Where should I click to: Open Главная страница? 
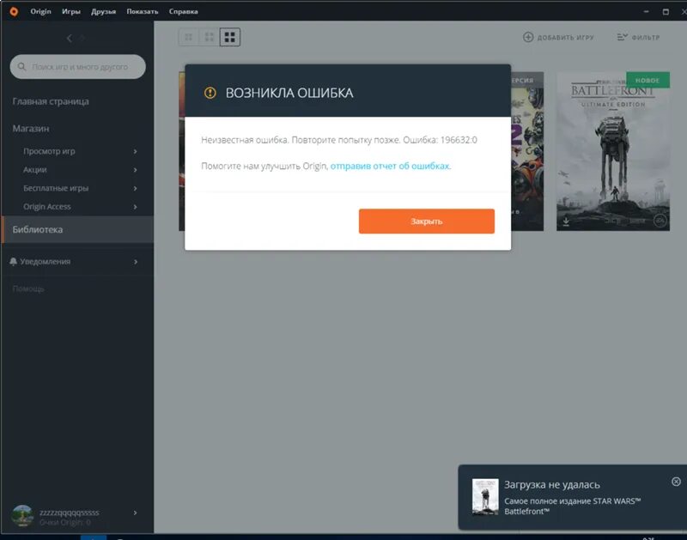pos(51,101)
